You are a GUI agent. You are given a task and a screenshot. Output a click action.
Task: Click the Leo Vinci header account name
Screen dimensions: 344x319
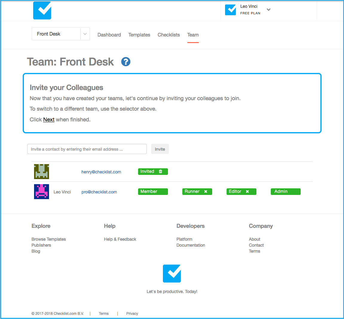(x=249, y=6)
